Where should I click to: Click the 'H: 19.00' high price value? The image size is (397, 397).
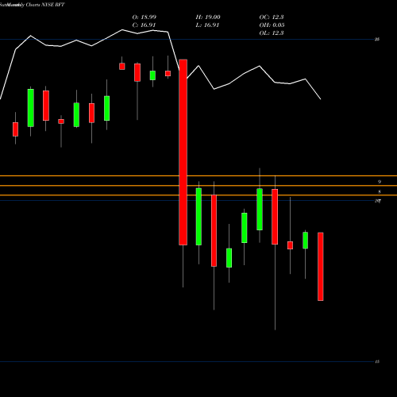pyautogui.click(x=208, y=17)
